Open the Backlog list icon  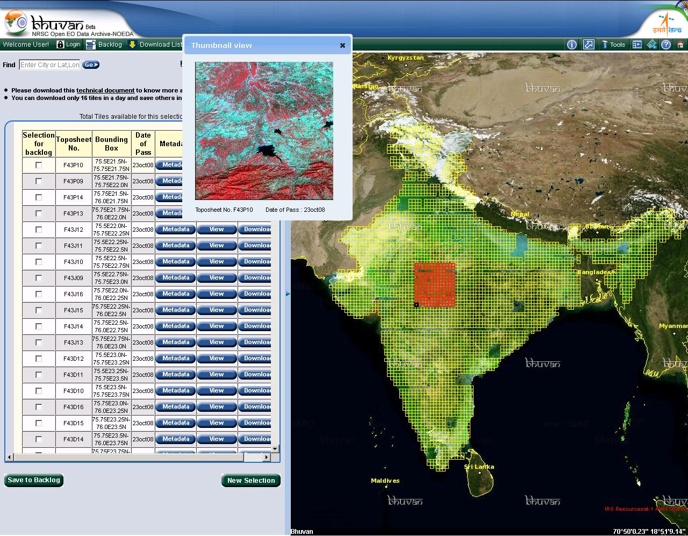tap(91, 45)
